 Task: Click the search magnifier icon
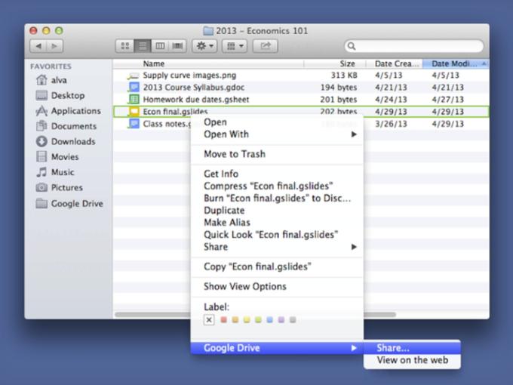pos(352,46)
